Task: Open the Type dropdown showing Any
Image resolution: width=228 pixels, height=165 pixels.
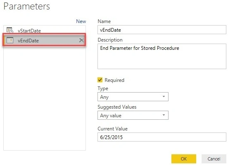Action: [133, 97]
